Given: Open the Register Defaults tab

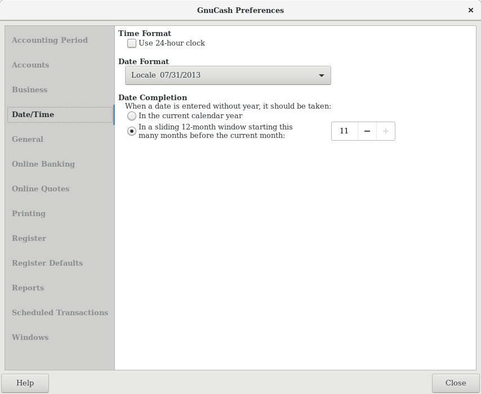Looking at the screenshot, I should tap(47, 263).
